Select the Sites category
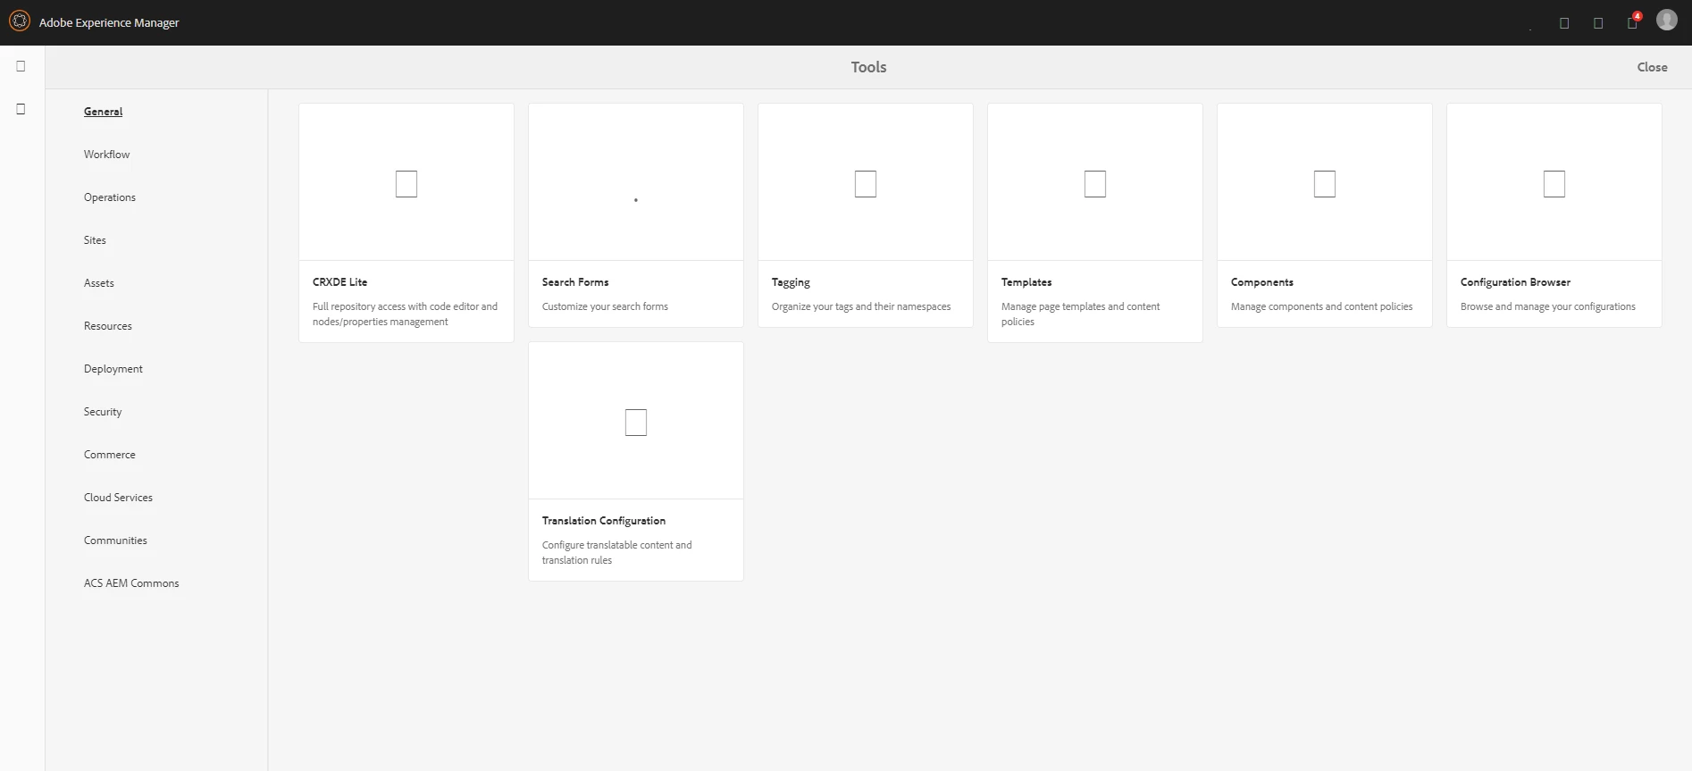This screenshot has height=771, width=1692. click(95, 240)
